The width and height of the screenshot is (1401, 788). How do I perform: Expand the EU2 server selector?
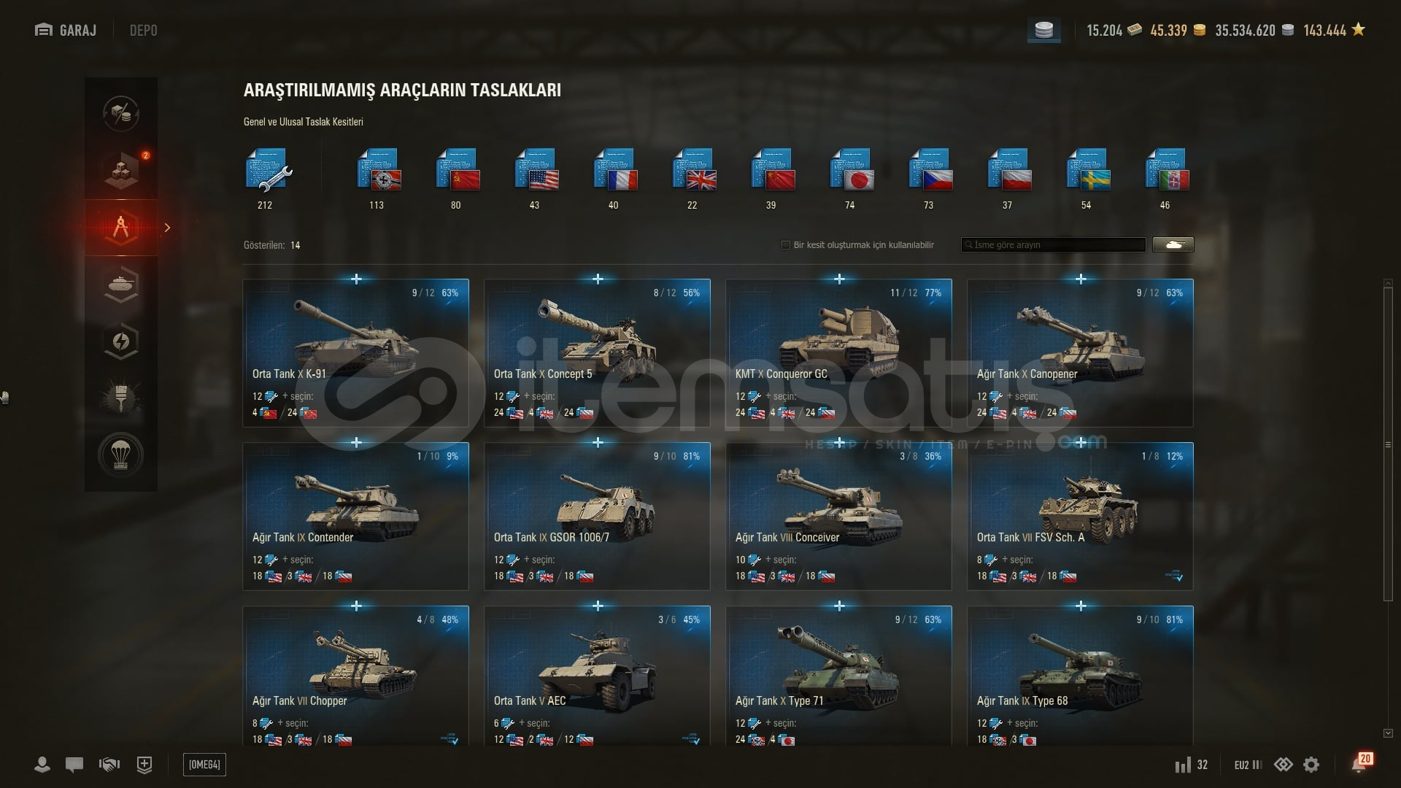(1248, 765)
